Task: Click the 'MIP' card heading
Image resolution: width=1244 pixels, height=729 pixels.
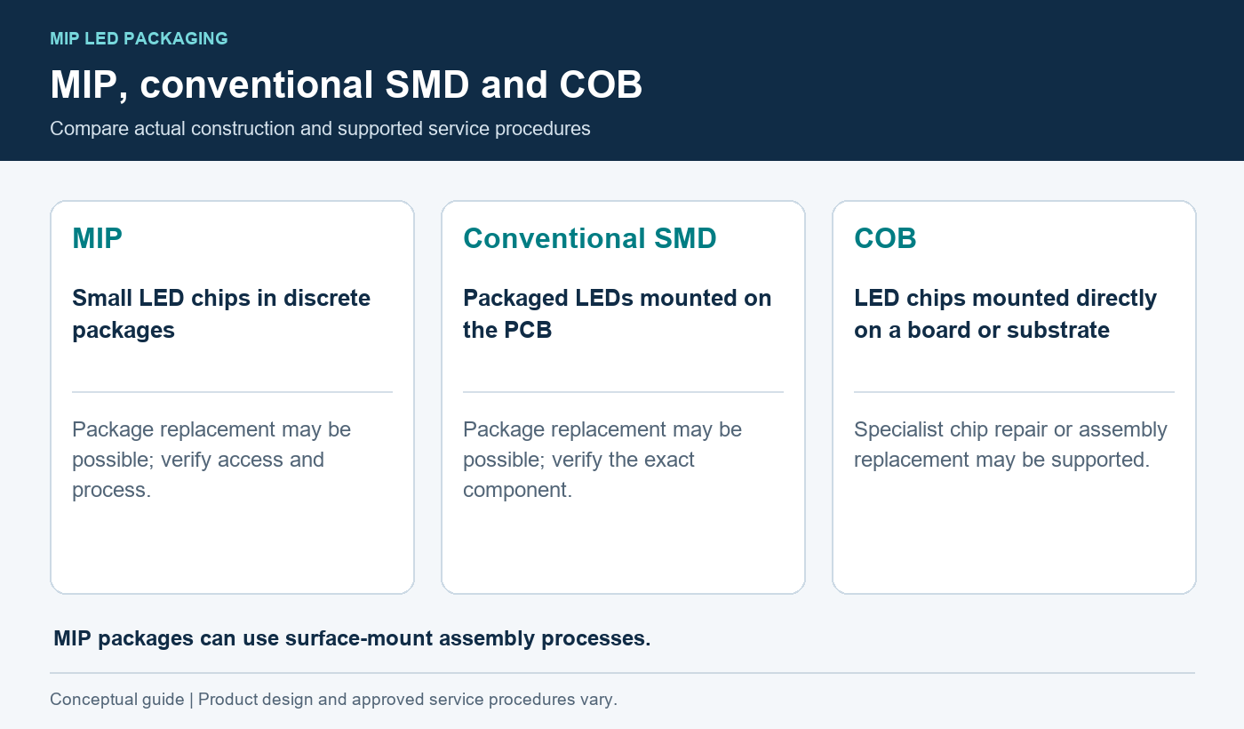Action: 97,238
